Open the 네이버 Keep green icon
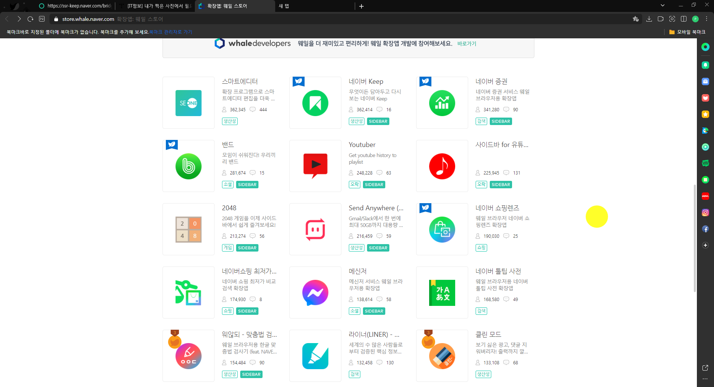The width and height of the screenshot is (714, 387). click(x=315, y=103)
